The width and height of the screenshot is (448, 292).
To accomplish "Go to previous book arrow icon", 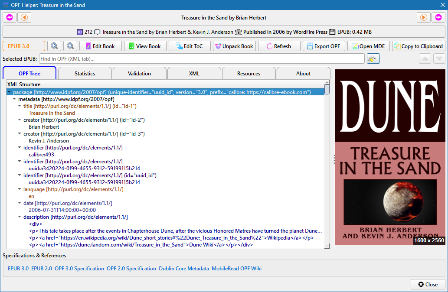I will [24, 17].
